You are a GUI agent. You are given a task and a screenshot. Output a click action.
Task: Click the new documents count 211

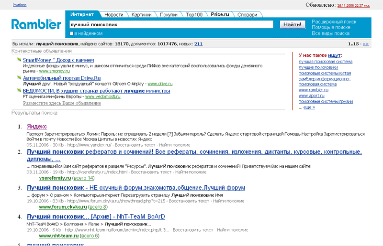198,44
